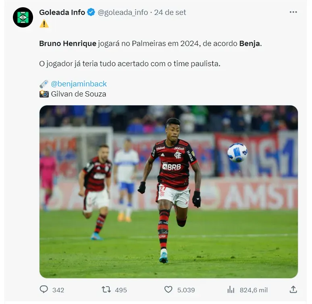Click the camera emoji before Gilvan de Souza
Viewport: 312px width, 304px height.
44,94
